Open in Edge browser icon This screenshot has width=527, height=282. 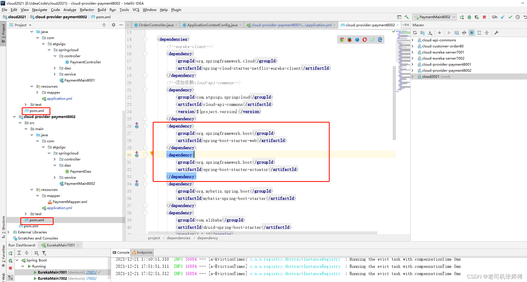(380, 40)
